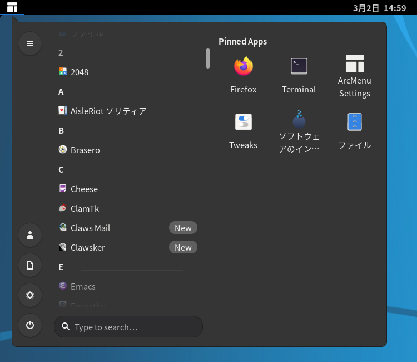Open the Documents shortcut icon
Viewport: 417px width, 362px height.
[30, 265]
